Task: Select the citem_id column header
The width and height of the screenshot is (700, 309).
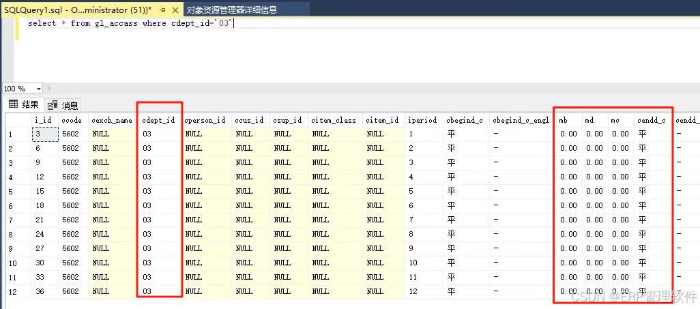Action: pyautogui.click(x=383, y=121)
